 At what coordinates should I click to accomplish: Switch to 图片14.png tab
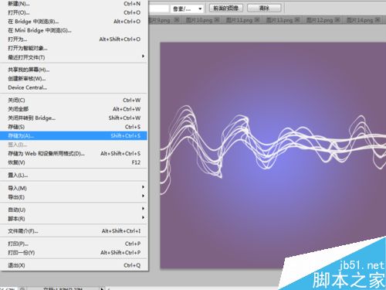(x=360, y=20)
